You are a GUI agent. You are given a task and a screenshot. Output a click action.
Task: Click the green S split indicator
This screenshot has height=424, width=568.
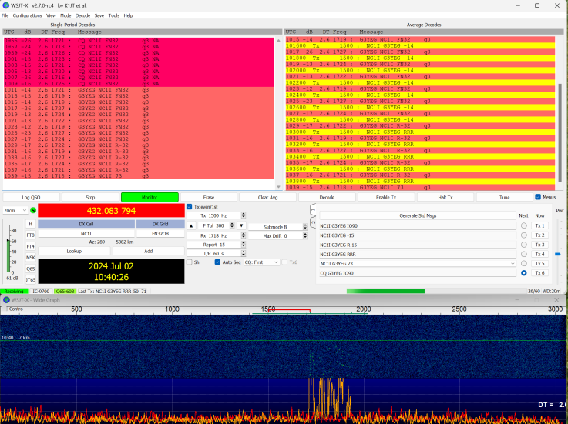click(x=33, y=210)
